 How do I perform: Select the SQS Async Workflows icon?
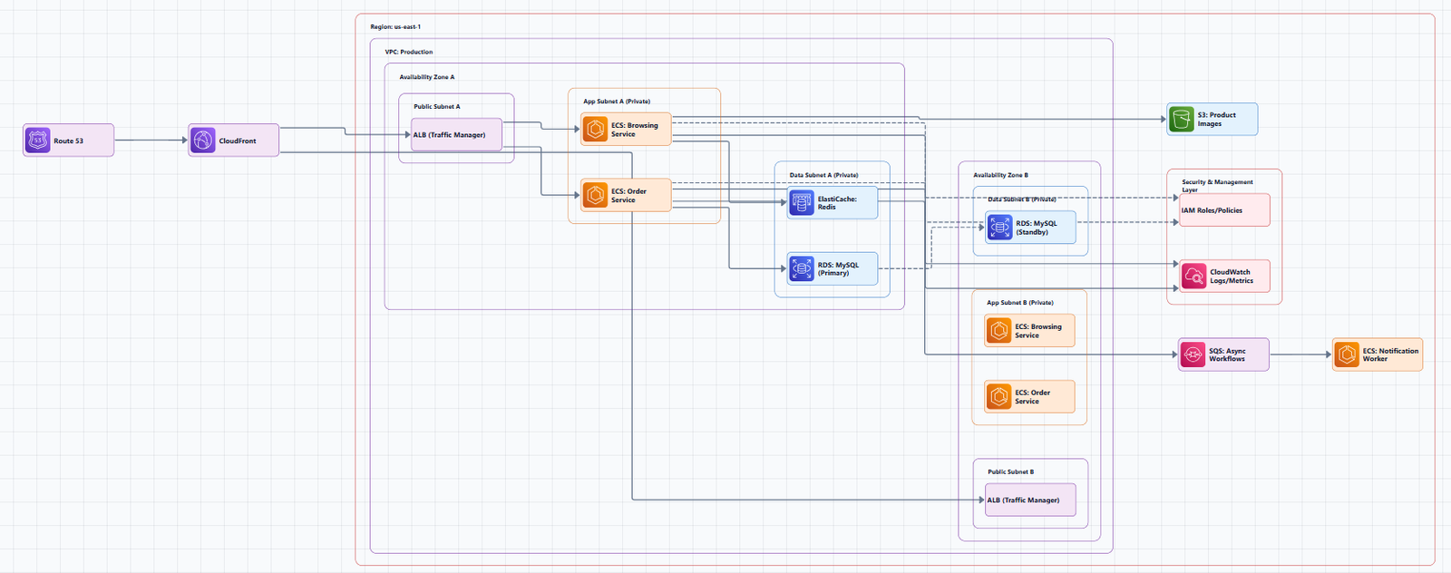(x=1193, y=354)
